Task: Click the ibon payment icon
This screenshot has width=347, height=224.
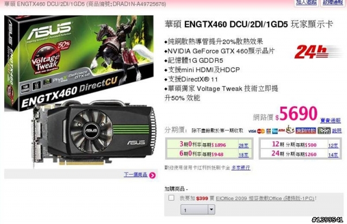Action: (324, 130)
